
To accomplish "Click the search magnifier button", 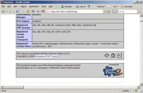I will 139,12.
